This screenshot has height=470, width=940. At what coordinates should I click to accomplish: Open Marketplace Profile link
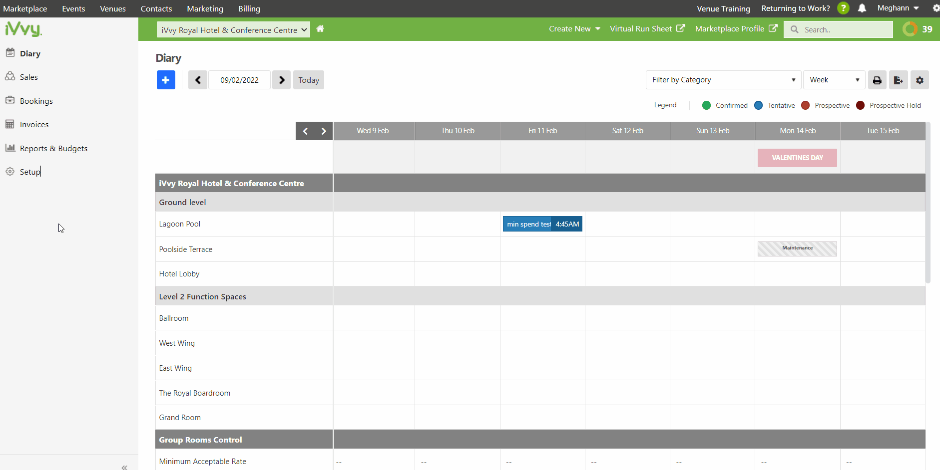point(736,29)
